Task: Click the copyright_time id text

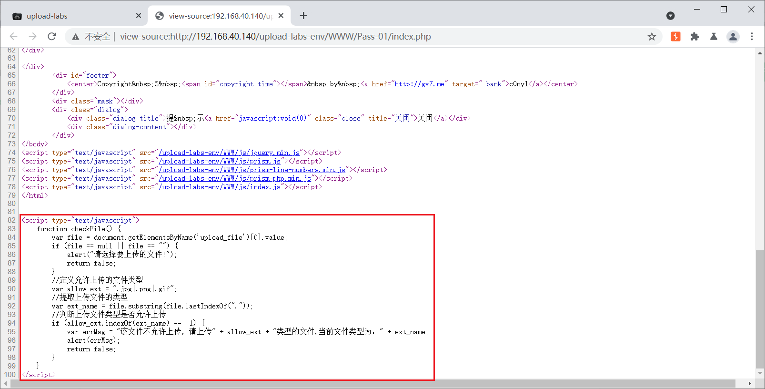Action: pos(246,84)
